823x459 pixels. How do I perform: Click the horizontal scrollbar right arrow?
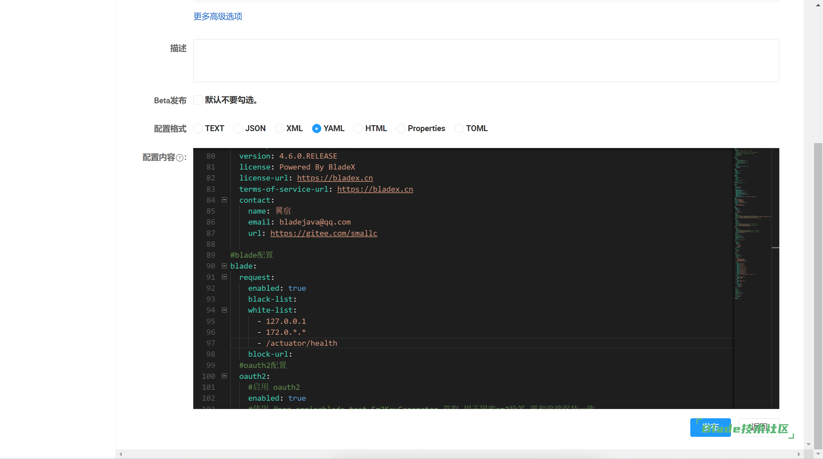coord(799,454)
